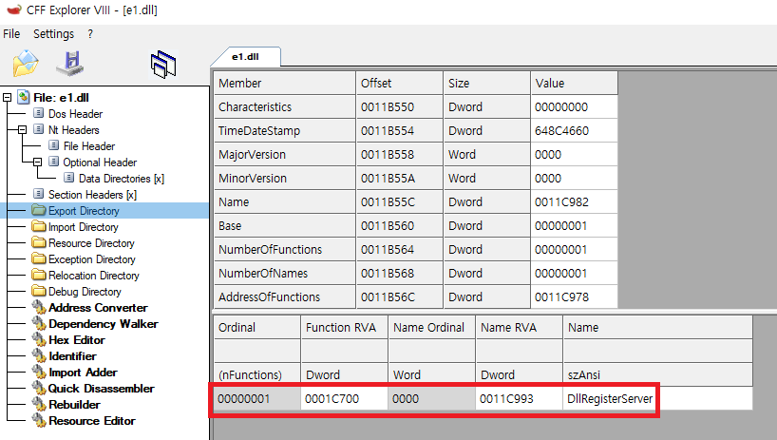Collapse the Nt Headers tree node
The width and height of the screenshot is (777, 440).
tap(22, 130)
